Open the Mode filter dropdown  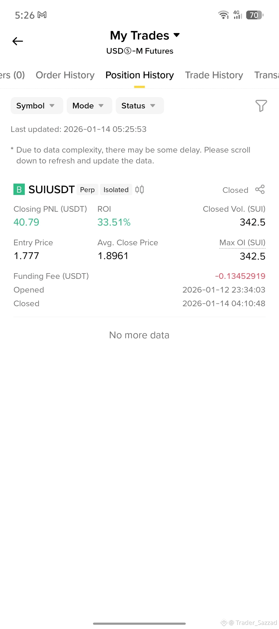coord(89,106)
